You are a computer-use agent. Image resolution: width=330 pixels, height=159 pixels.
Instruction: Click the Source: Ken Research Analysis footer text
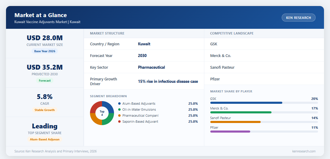pyautogui.click(x=55, y=151)
